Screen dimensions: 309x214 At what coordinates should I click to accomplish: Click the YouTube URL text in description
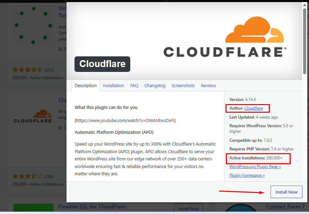(125, 120)
